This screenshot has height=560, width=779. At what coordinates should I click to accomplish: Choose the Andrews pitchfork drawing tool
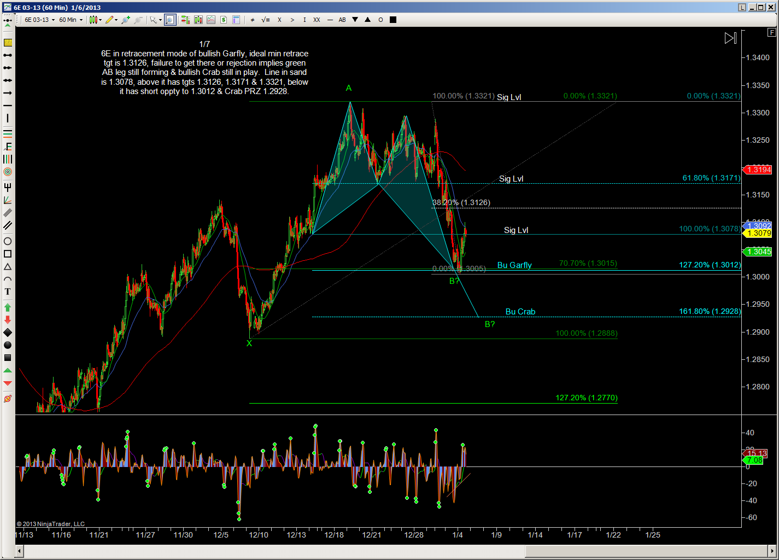8,187
